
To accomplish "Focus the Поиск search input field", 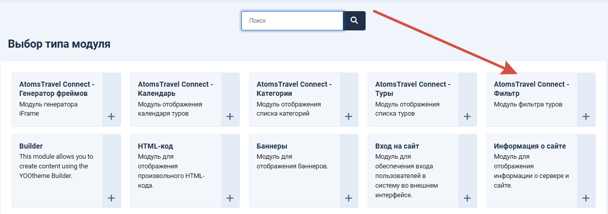I will tap(293, 21).
